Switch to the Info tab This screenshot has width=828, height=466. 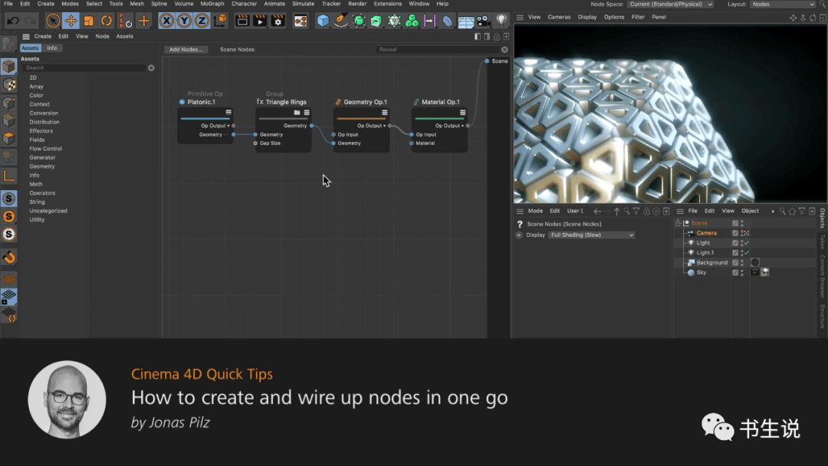52,48
